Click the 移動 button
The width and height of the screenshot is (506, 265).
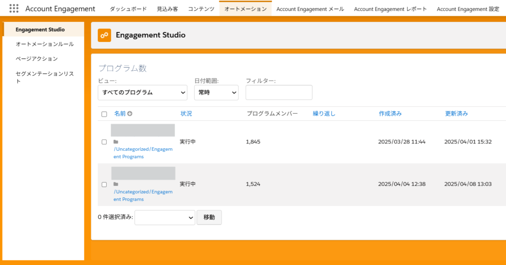coord(209,218)
